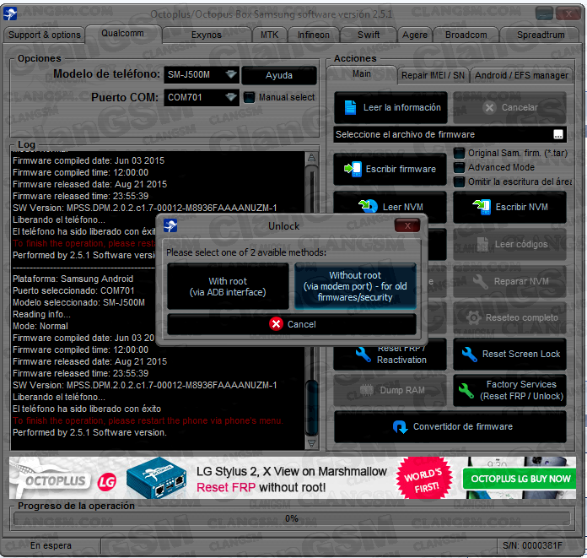Click the document icon on Leer la información
Screen dimensions: 587x558
pos(350,107)
